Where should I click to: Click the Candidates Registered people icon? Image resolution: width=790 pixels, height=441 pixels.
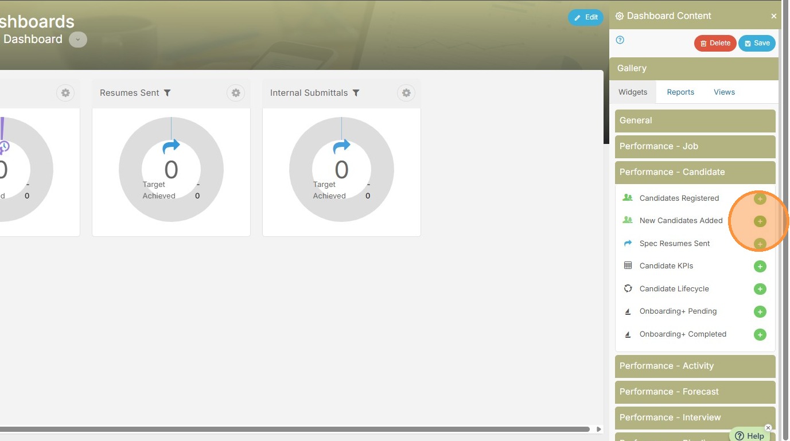(628, 198)
